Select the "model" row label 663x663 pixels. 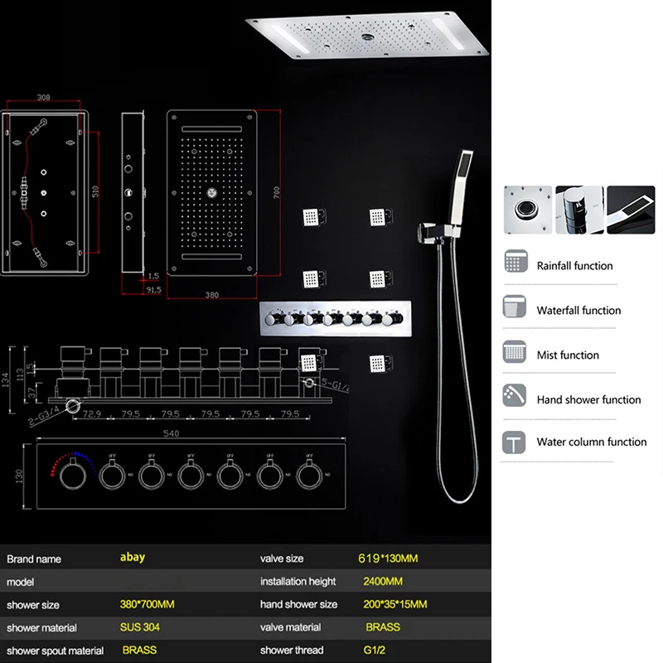(20, 583)
